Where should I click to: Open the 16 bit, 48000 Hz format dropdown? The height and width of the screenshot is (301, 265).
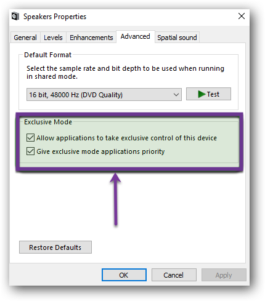pos(104,95)
